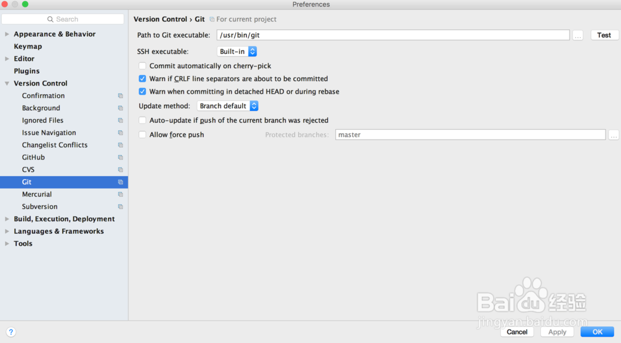Click the browse button for Git executable path
This screenshot has width=621, height=343.
click(x=578, y=35)
